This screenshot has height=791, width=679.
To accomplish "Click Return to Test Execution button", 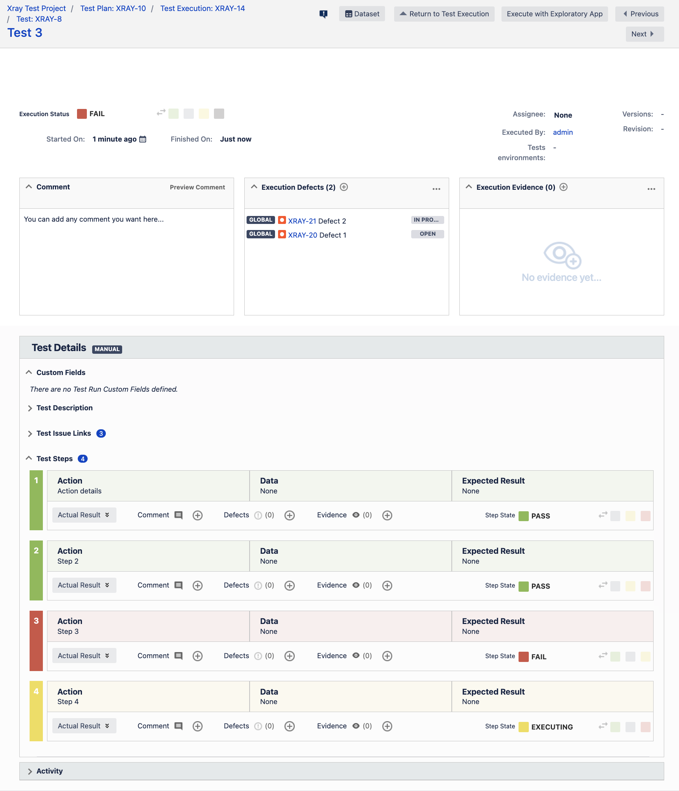I will 444,14.
